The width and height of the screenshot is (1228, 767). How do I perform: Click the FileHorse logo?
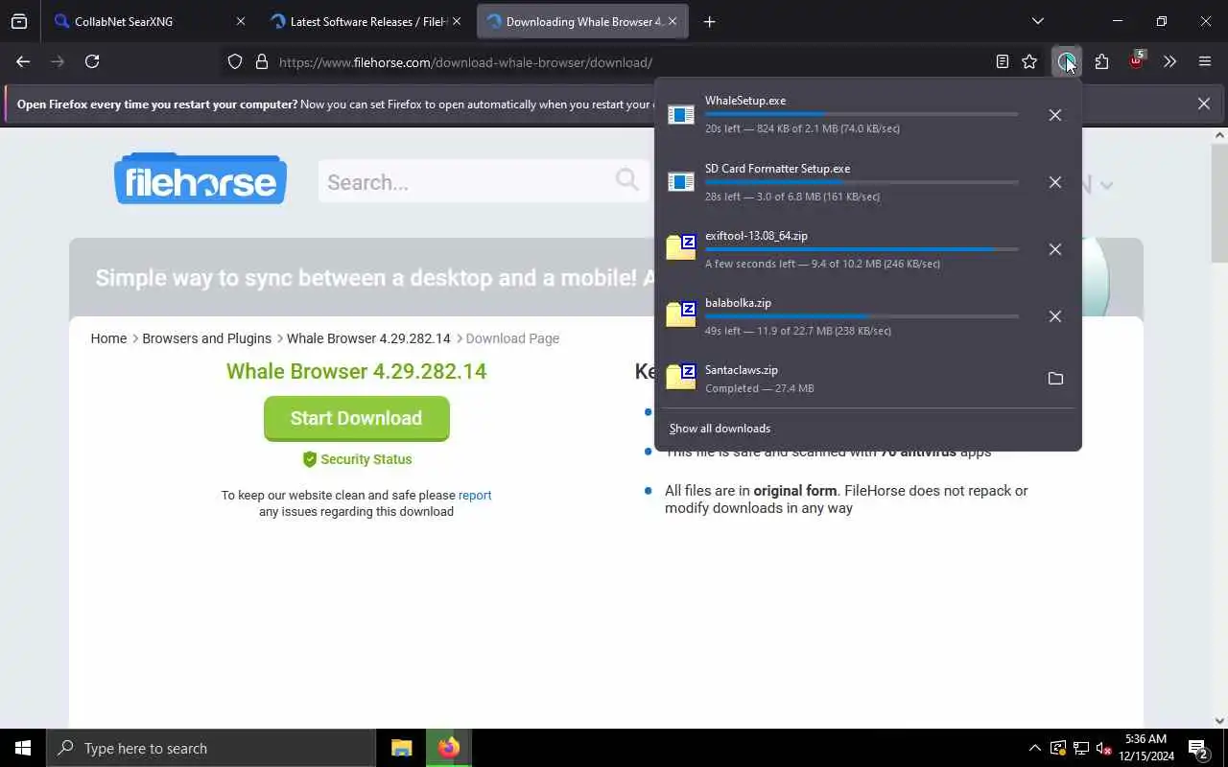(201, 179)
